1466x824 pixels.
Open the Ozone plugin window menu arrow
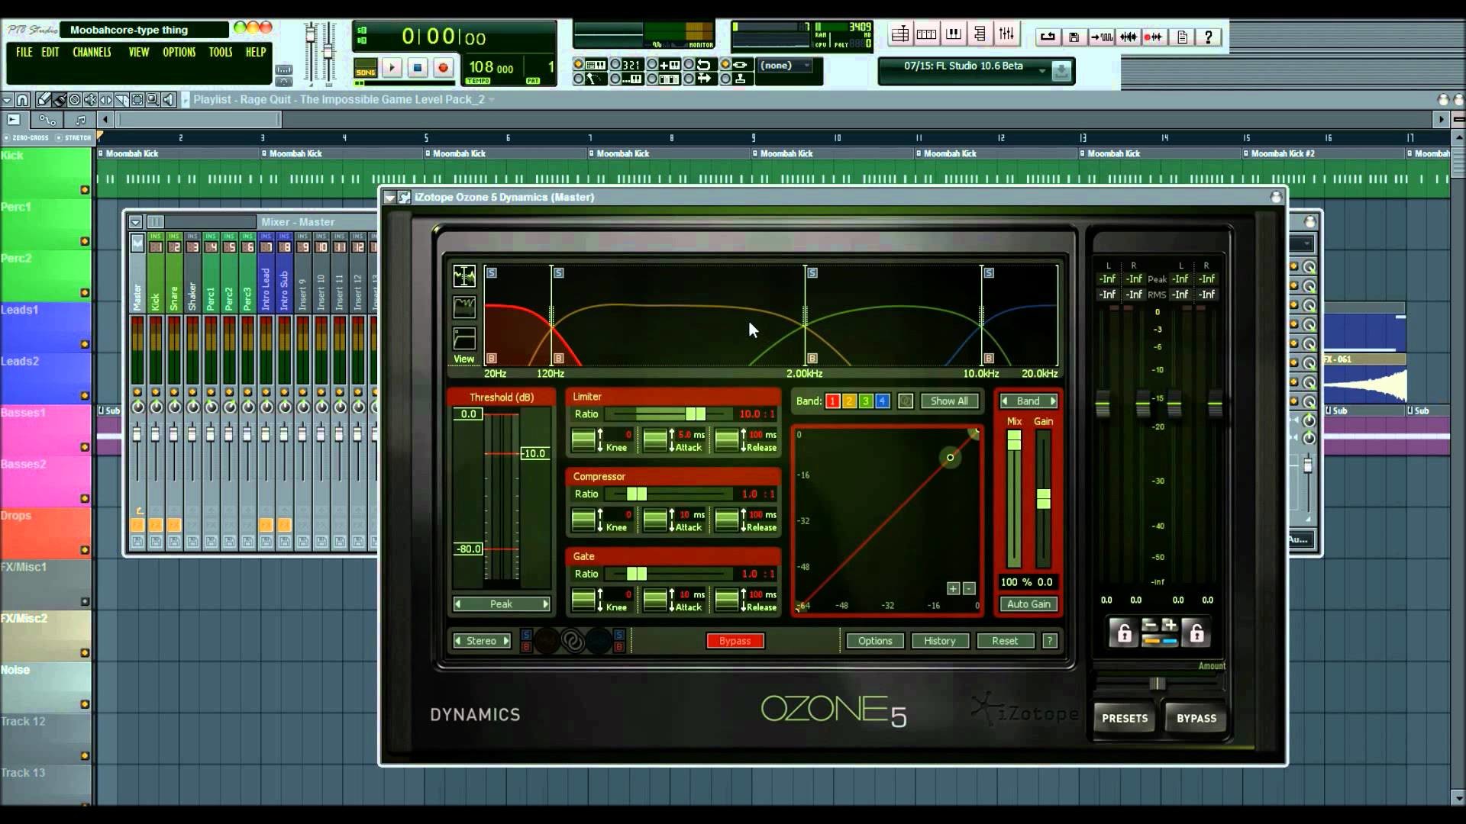(389, 198)
